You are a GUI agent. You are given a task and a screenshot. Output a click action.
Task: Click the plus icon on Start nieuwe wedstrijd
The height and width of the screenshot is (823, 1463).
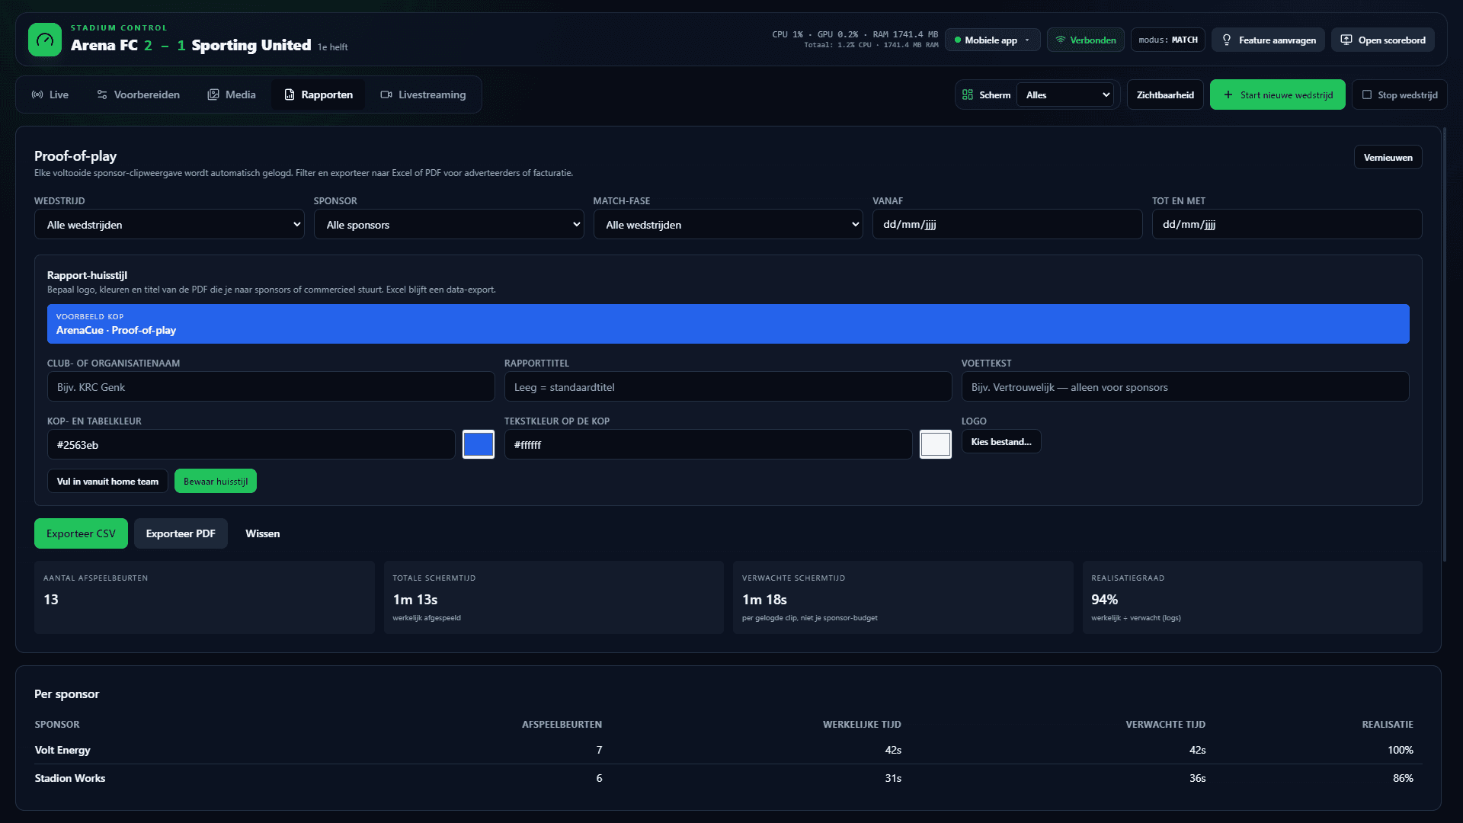tap(1228, 94)
